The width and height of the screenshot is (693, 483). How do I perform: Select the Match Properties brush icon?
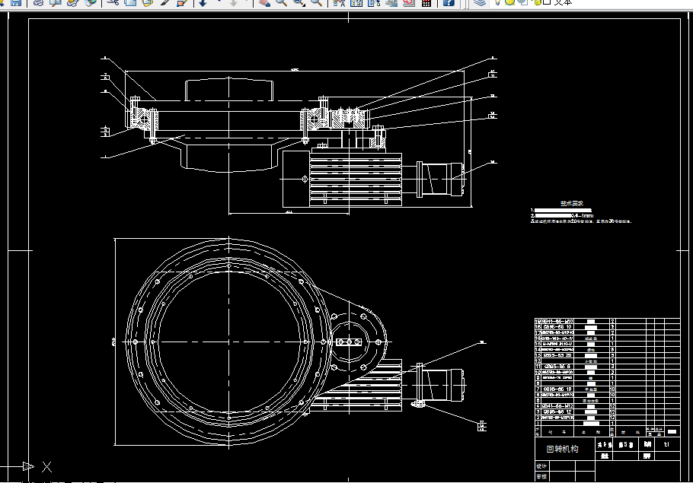tap(164, 2)
